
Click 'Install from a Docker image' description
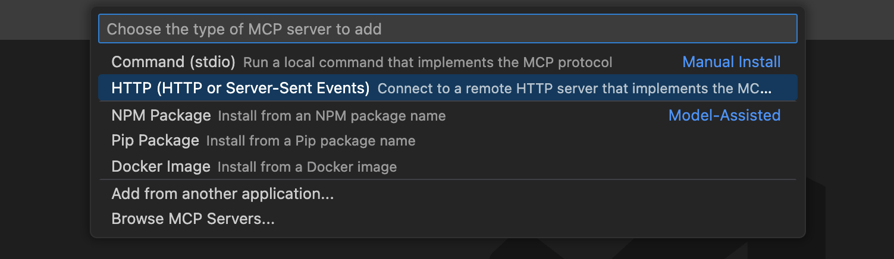click(x=307, y=168)
